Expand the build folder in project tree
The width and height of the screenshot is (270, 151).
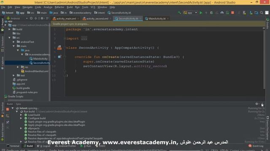click(9, 29)
